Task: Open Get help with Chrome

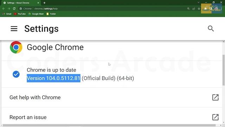Action: [x=112, y=97]
